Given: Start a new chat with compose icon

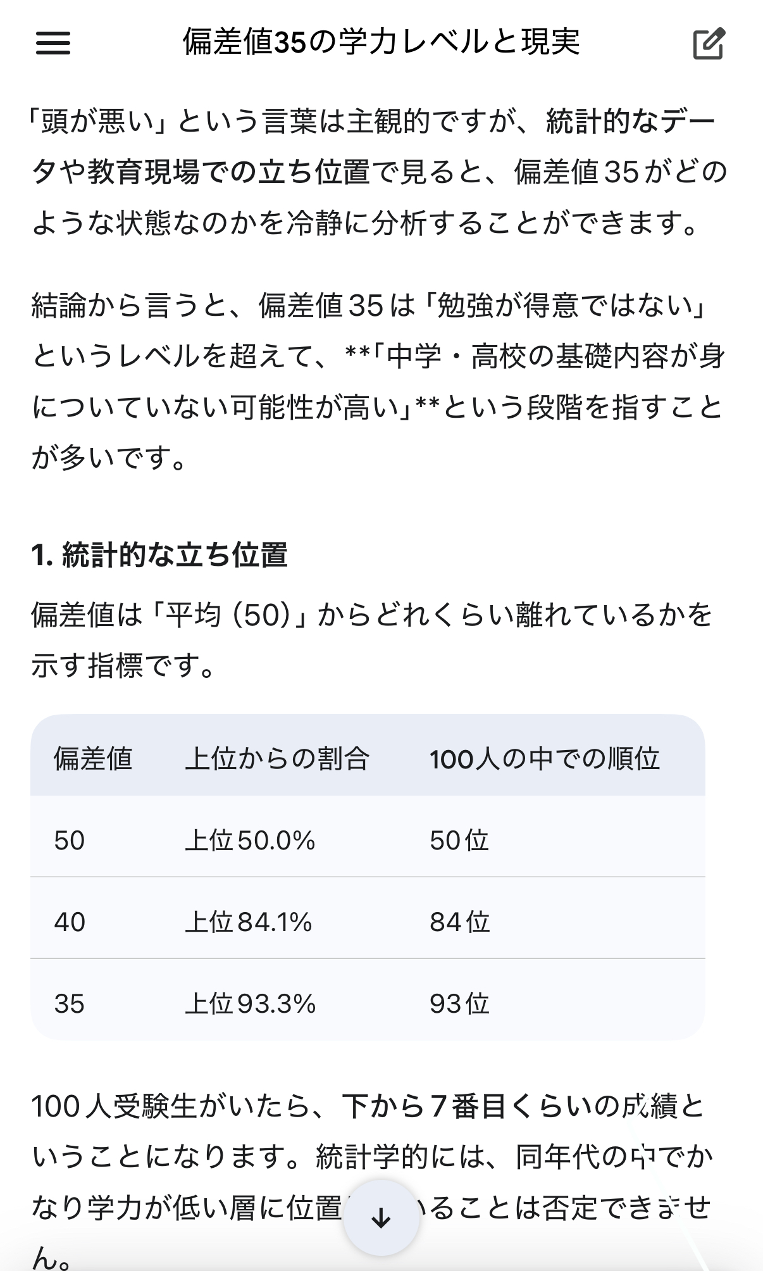Looking at the screenshot, I should 708,44.
